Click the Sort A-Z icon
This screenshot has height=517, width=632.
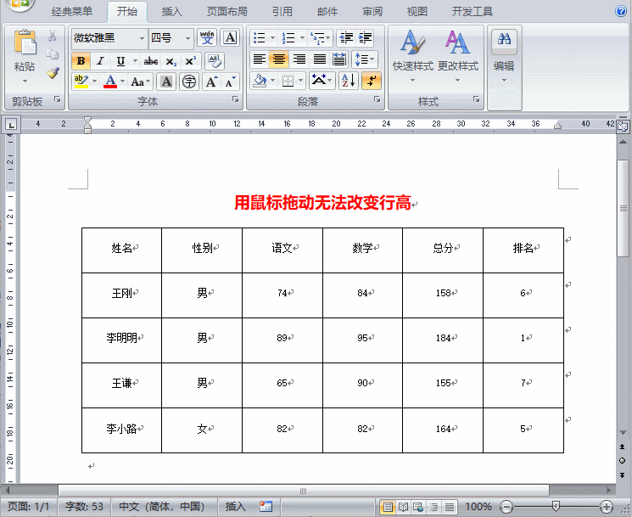pos(349,81)
